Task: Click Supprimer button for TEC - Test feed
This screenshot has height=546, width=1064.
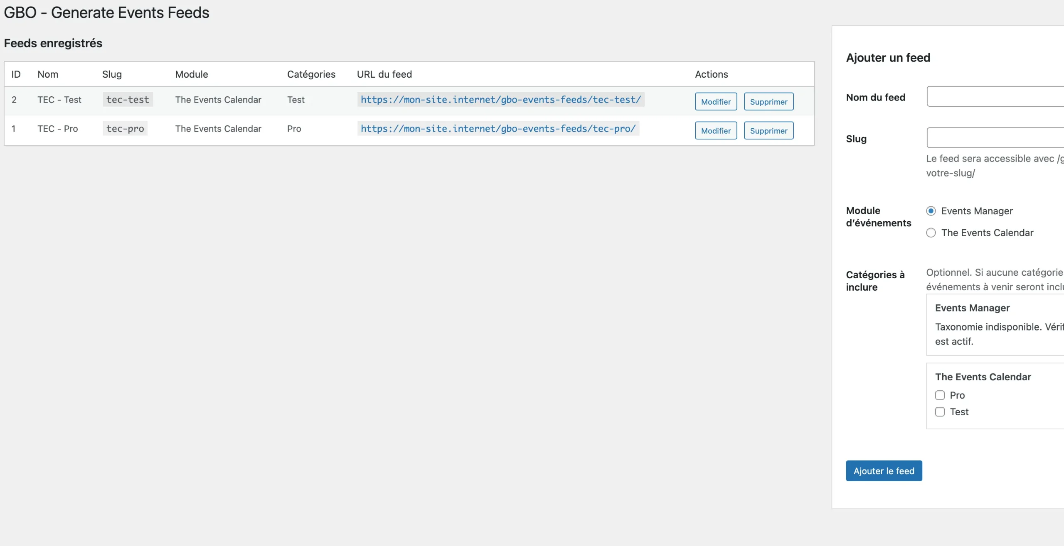Action: (x=768, y=102)
